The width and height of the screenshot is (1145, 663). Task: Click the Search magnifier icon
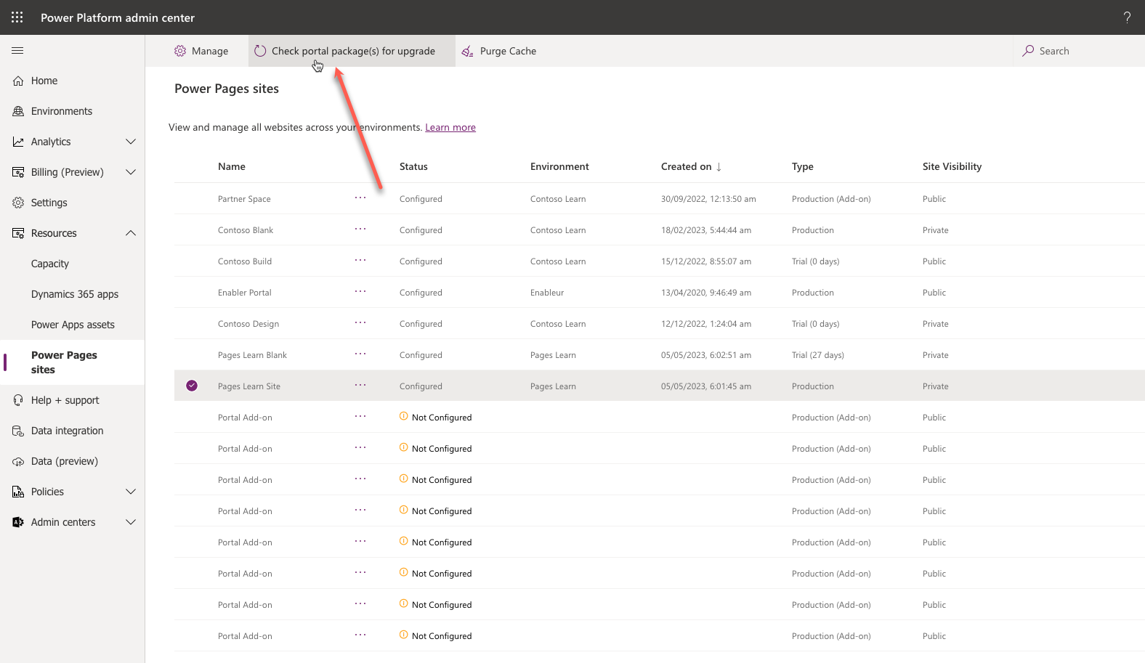pos(1028,51)
